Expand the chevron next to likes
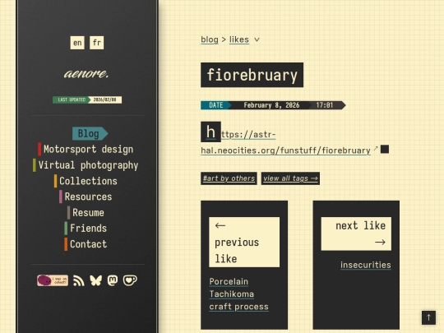Viewport: 444px width, 333px height. pos(257,39)
